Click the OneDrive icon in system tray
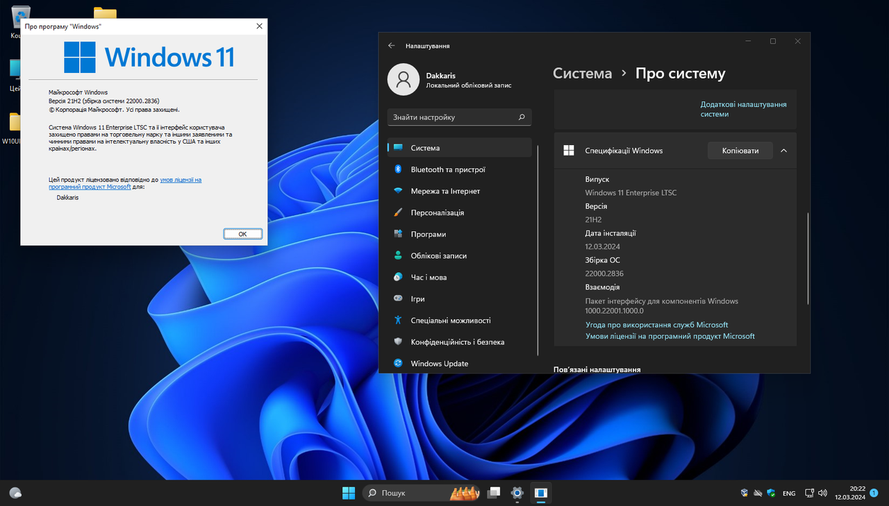Viewport: 889px width, 506px height. pos(758,493)
